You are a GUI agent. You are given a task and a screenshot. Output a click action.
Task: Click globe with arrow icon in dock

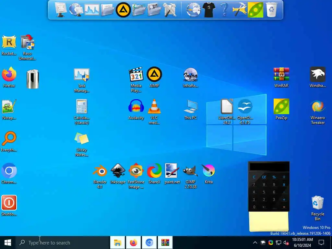193,10
